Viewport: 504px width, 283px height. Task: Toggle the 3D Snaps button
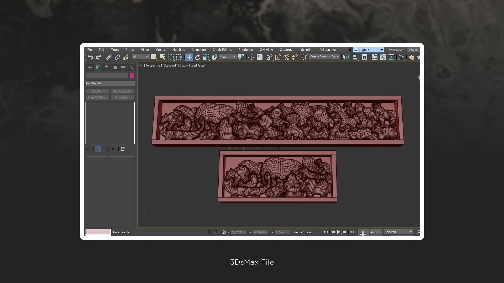click(x=269, y=57)
